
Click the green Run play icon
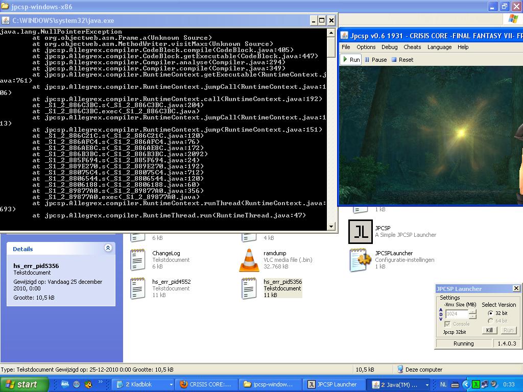pyautogui.click(x=346, y=60)
